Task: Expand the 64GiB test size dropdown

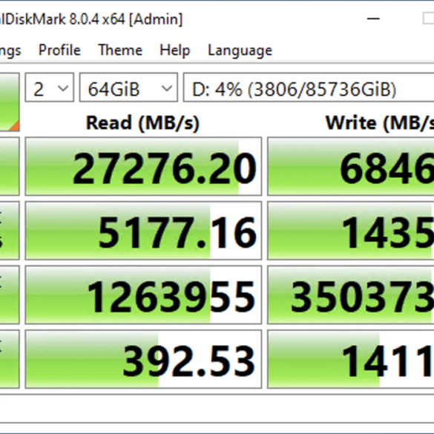Action: click(128, 88)
